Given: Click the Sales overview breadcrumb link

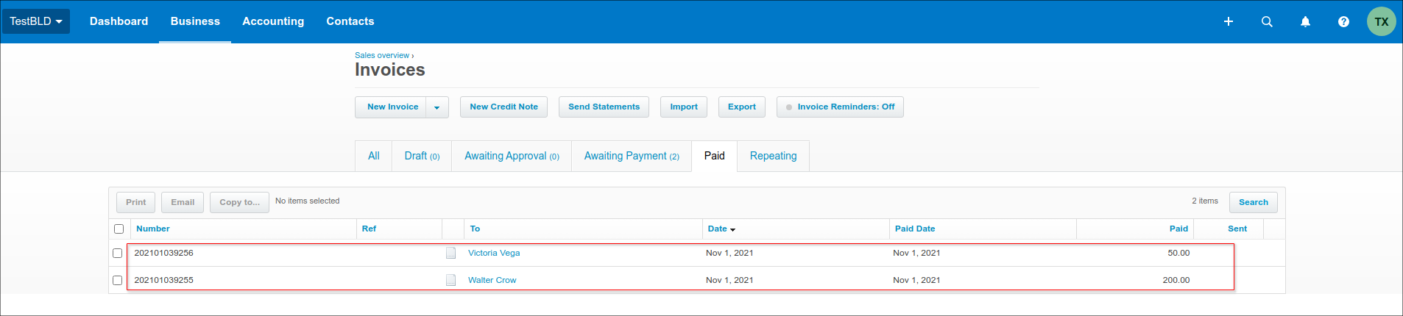Looking at the screenshot, I should click(x=381, y=55).
